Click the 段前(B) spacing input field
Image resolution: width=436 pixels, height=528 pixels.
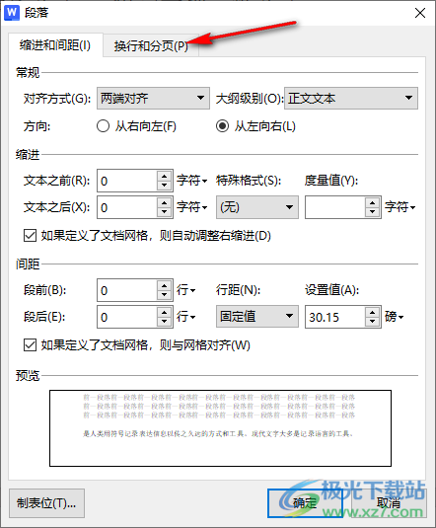click(127, 290)
